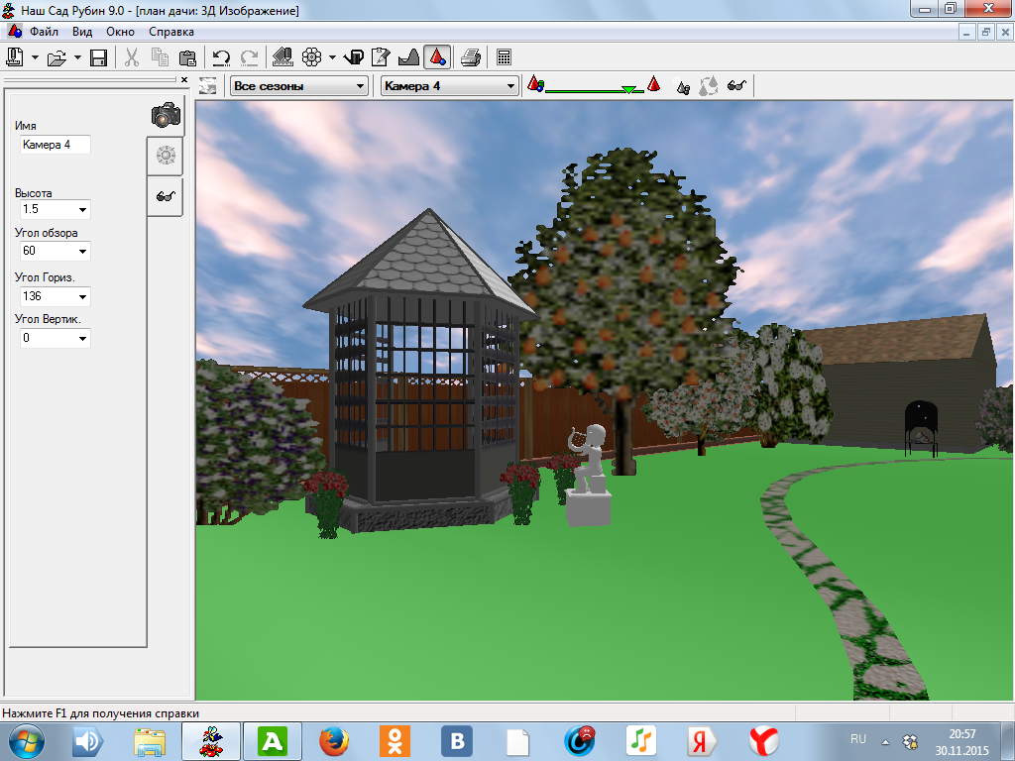Close the left side panel
The width and height of the screenshot is (1015, 761).
[184, 79]
